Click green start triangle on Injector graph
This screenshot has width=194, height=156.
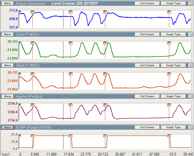(x=20, y=105)
